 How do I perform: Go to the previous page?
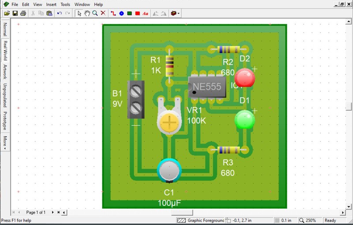(x=19, y=212)
